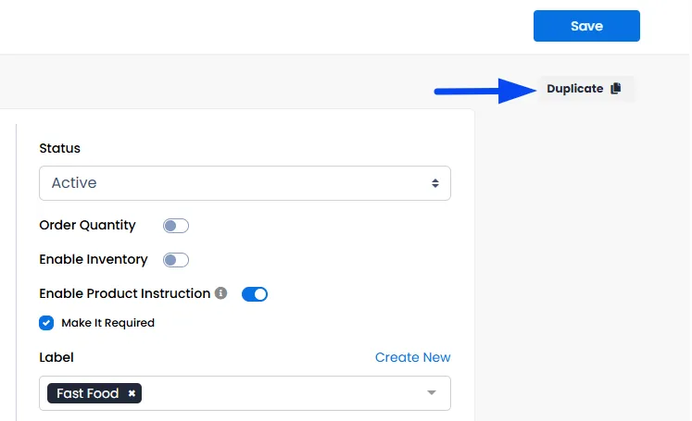Image resolution: width=692 pixels, height=421 pixels.
Task: Click the Make It Required label text
Action: pyautogui.click(x=107, y=323)
